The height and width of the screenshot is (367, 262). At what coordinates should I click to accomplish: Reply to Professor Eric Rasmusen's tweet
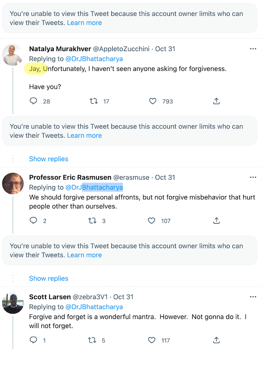point(33,221)
